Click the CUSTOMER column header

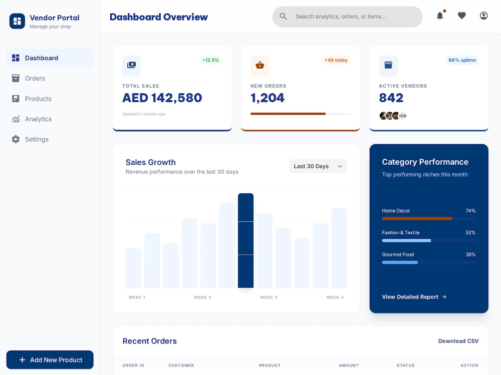[x=181, y=365]
